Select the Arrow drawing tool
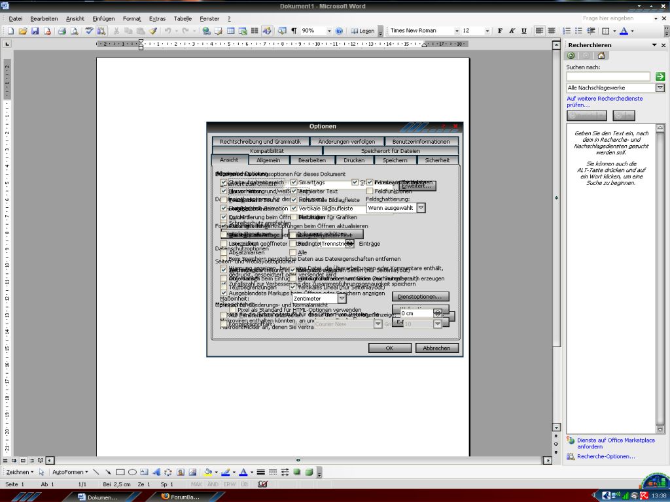670x502 pixels. point(108,472)
